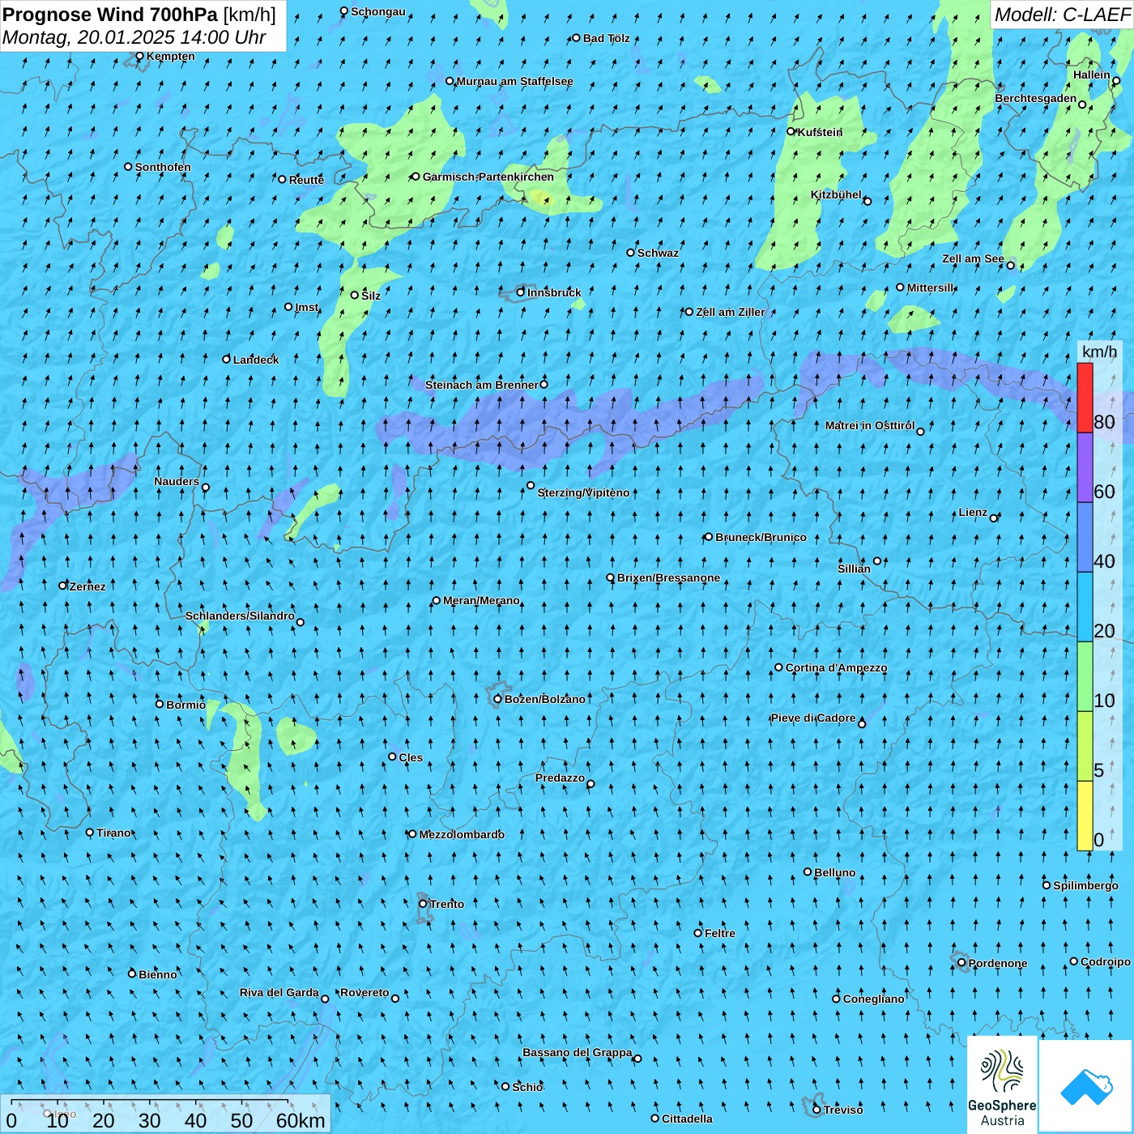Viewport: 1134px width, 1134px height.
Task: Click the 'Rovereto' label
Action: [365, 992]
